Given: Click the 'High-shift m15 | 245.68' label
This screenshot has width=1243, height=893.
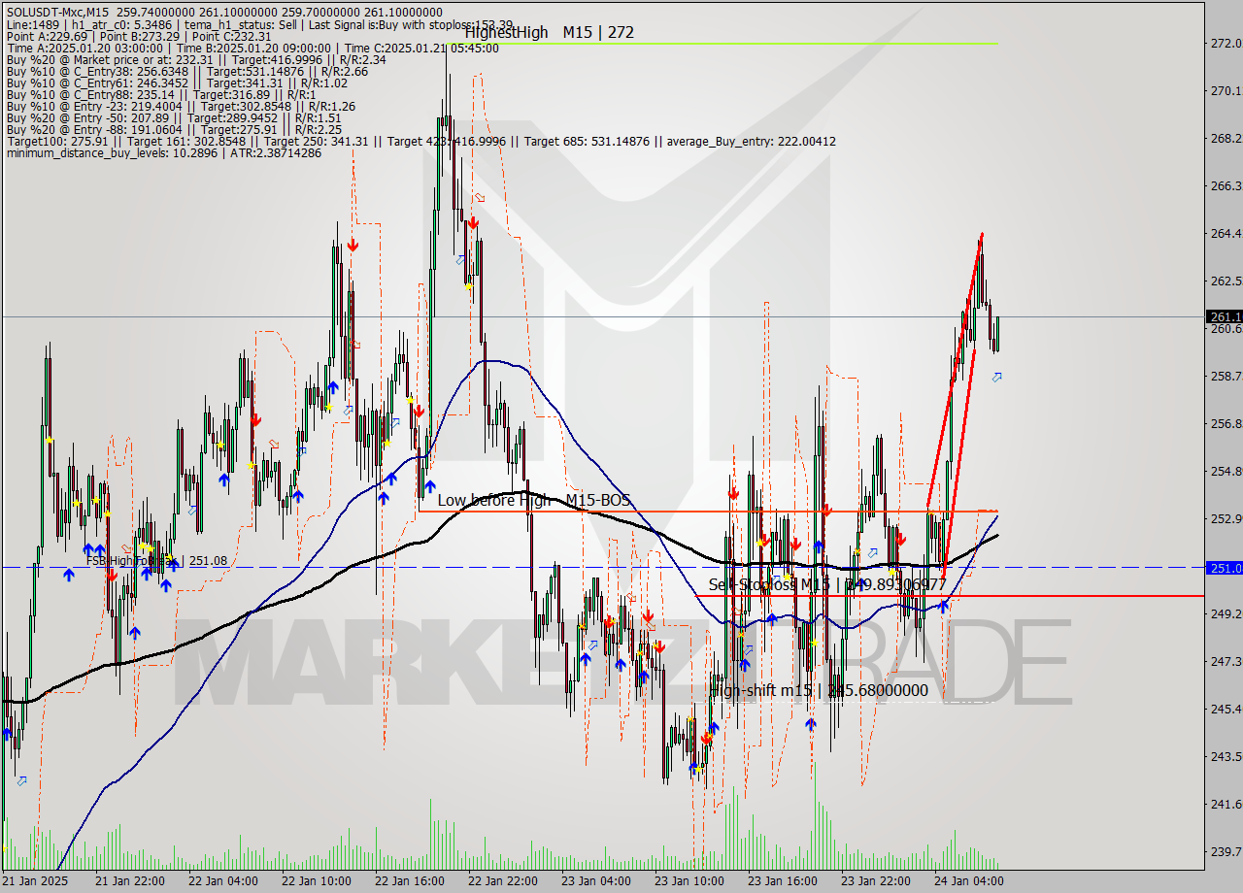Looking at the screenshot, I should click(x=819, y=690).
